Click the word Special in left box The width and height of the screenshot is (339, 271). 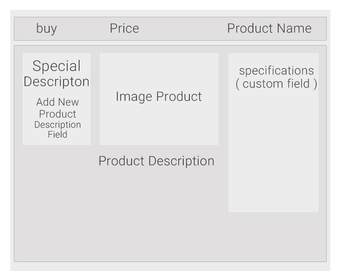pyautogui.click(x=57, y=66)
